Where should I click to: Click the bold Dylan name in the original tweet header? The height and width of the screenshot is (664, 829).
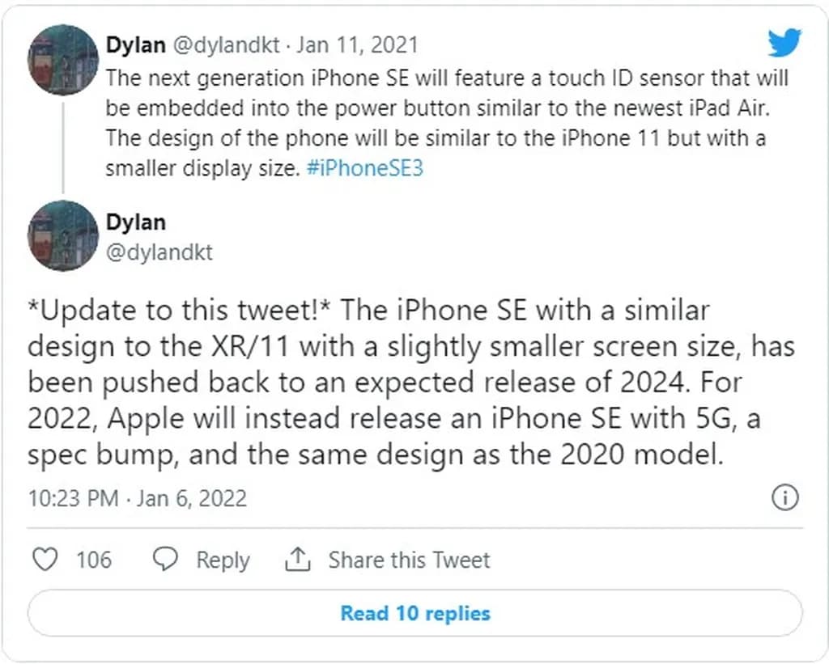pyautogui.click(x=135, y=44)
